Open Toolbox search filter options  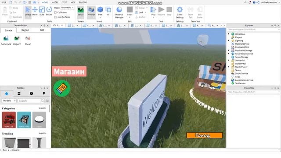pos(47,101)
